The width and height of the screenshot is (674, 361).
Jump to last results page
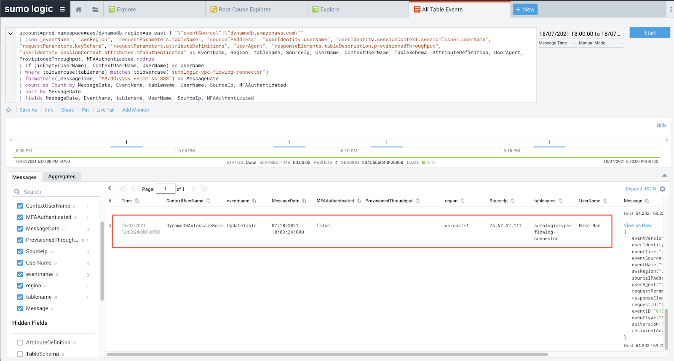(205, 189)
